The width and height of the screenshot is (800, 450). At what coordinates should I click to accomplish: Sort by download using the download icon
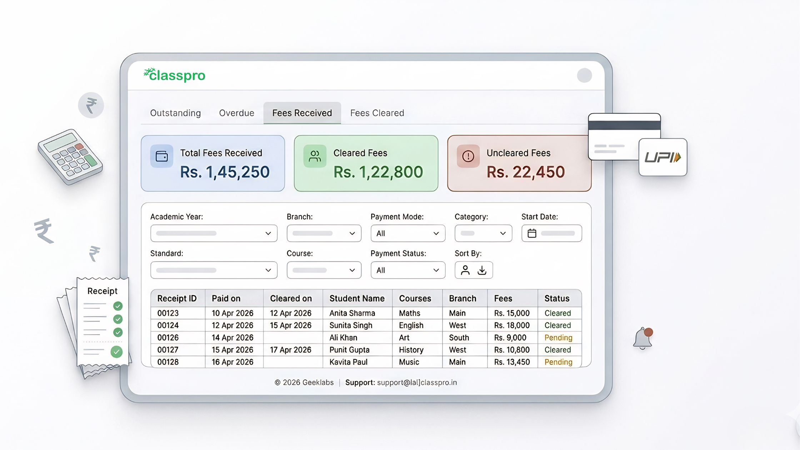pyautogui.click(x=482, y=270)
